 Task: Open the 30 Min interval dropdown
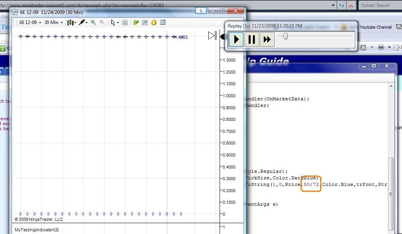[53, 22]
